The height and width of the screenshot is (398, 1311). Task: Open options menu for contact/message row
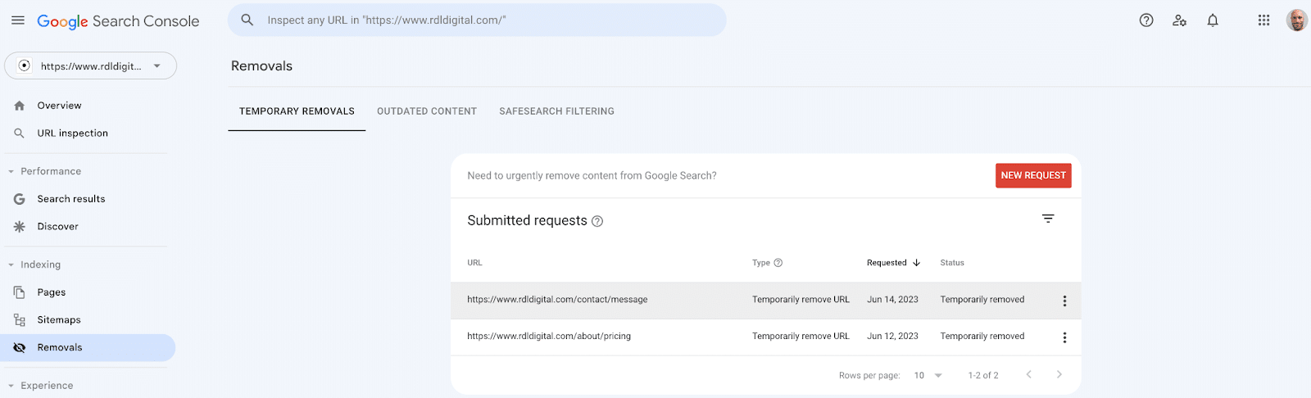point(1064,301)
